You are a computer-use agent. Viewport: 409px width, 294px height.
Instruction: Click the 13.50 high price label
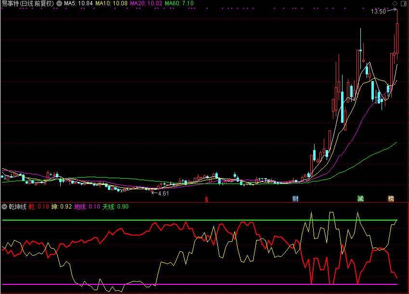click(x=378, y=12)
